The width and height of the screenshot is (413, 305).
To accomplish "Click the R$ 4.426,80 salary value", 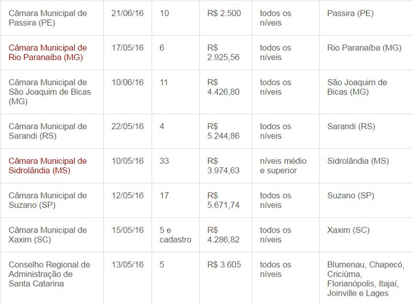I will [223, 87].
